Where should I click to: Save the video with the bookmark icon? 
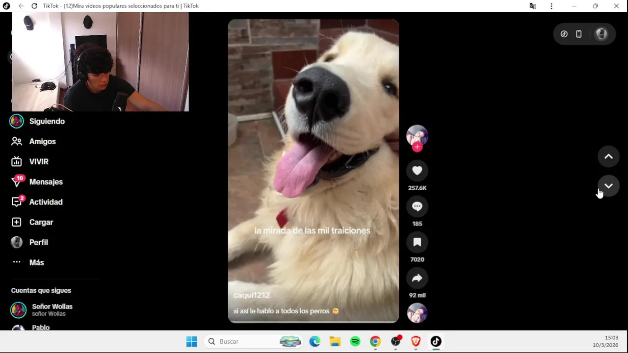(417, 242)
